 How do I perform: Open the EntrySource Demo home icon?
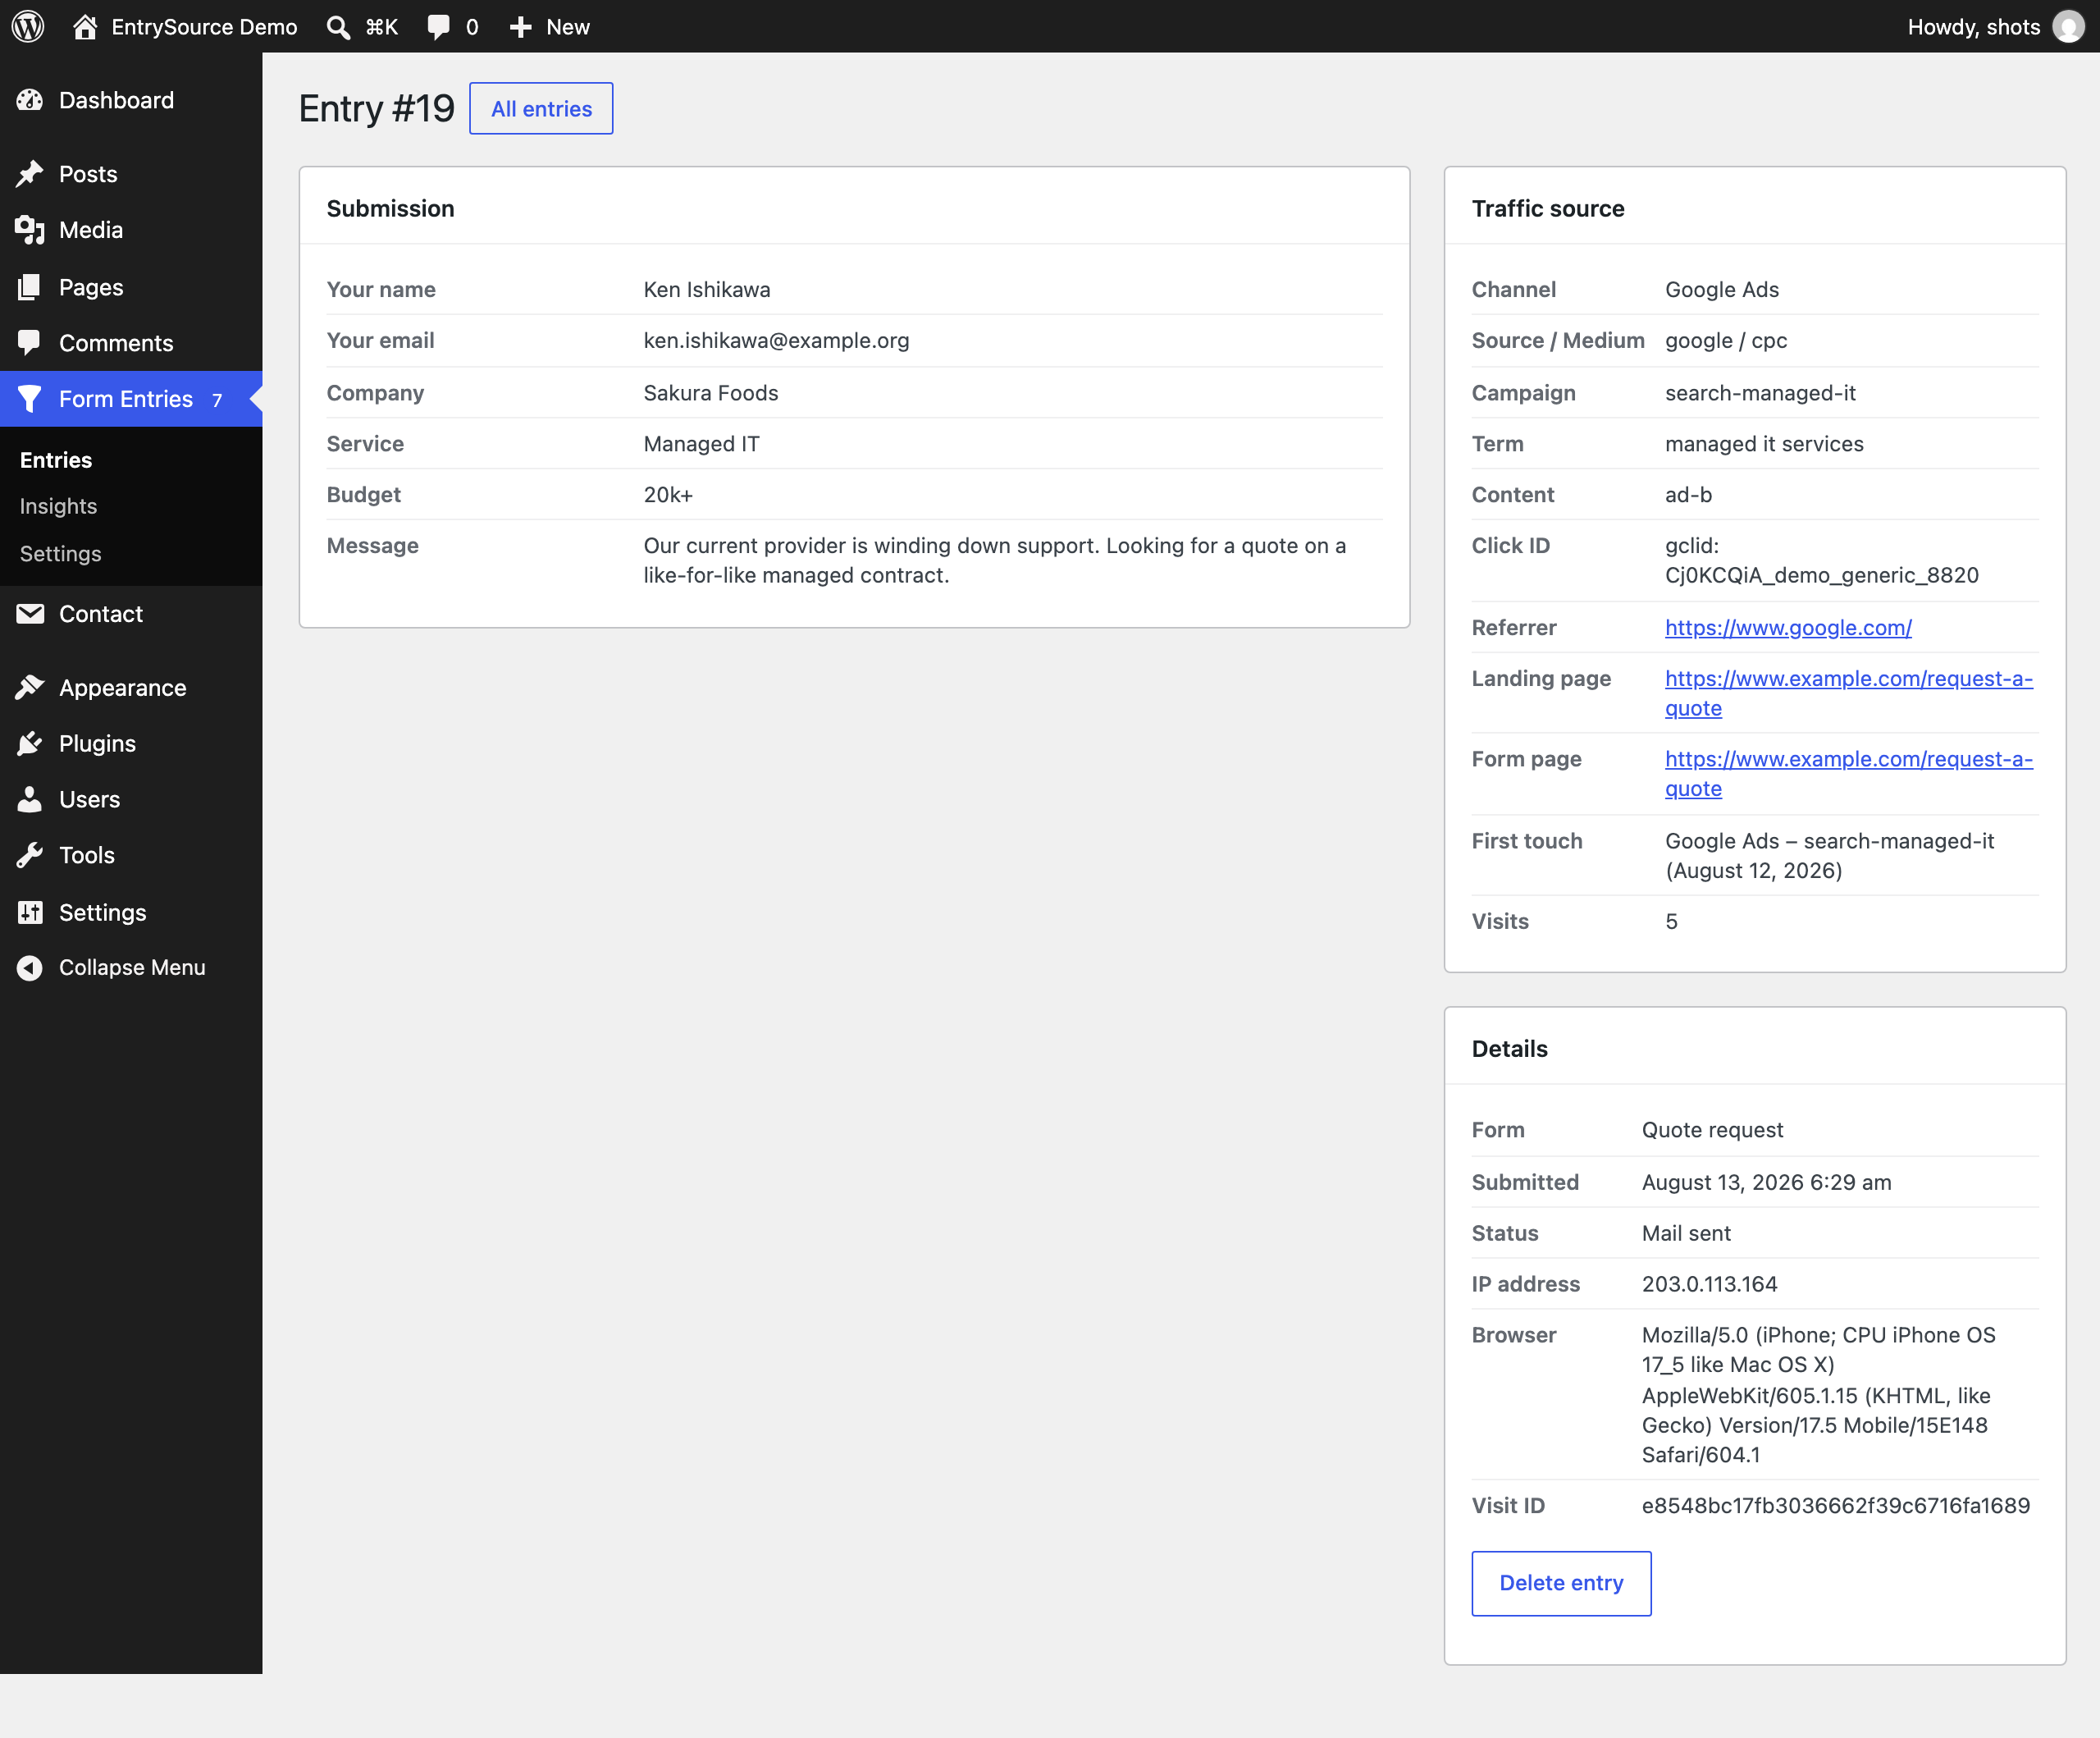pyautogui.click(x=85, y=27)
